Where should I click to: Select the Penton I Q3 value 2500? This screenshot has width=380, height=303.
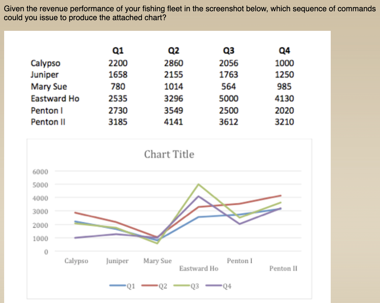229,111
